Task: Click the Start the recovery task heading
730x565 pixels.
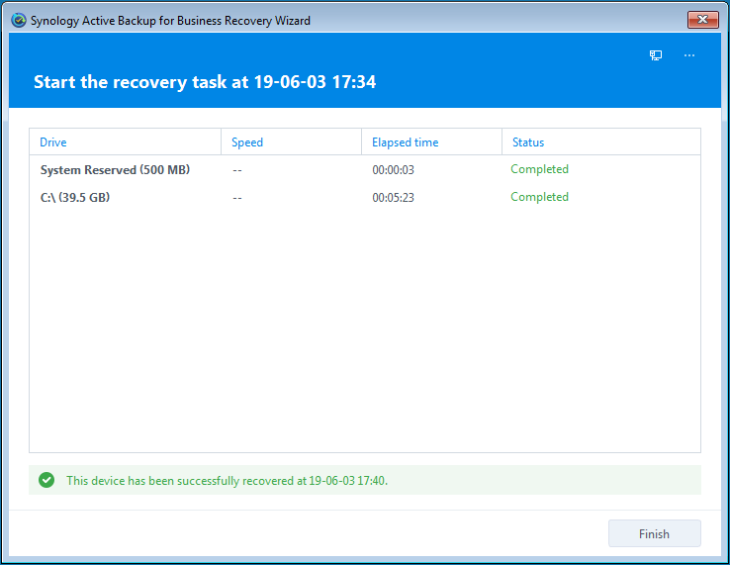Action: coord(205,82)
